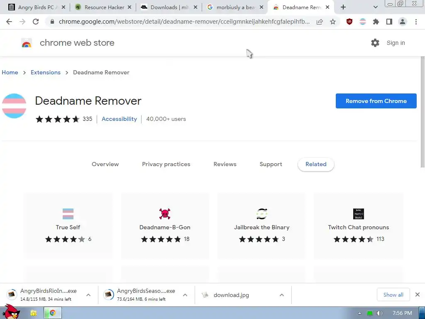Image resolution: width=425 pixels, height=319 pixels.
Task: Select the Reviews tab
Action: coord(225,164)
